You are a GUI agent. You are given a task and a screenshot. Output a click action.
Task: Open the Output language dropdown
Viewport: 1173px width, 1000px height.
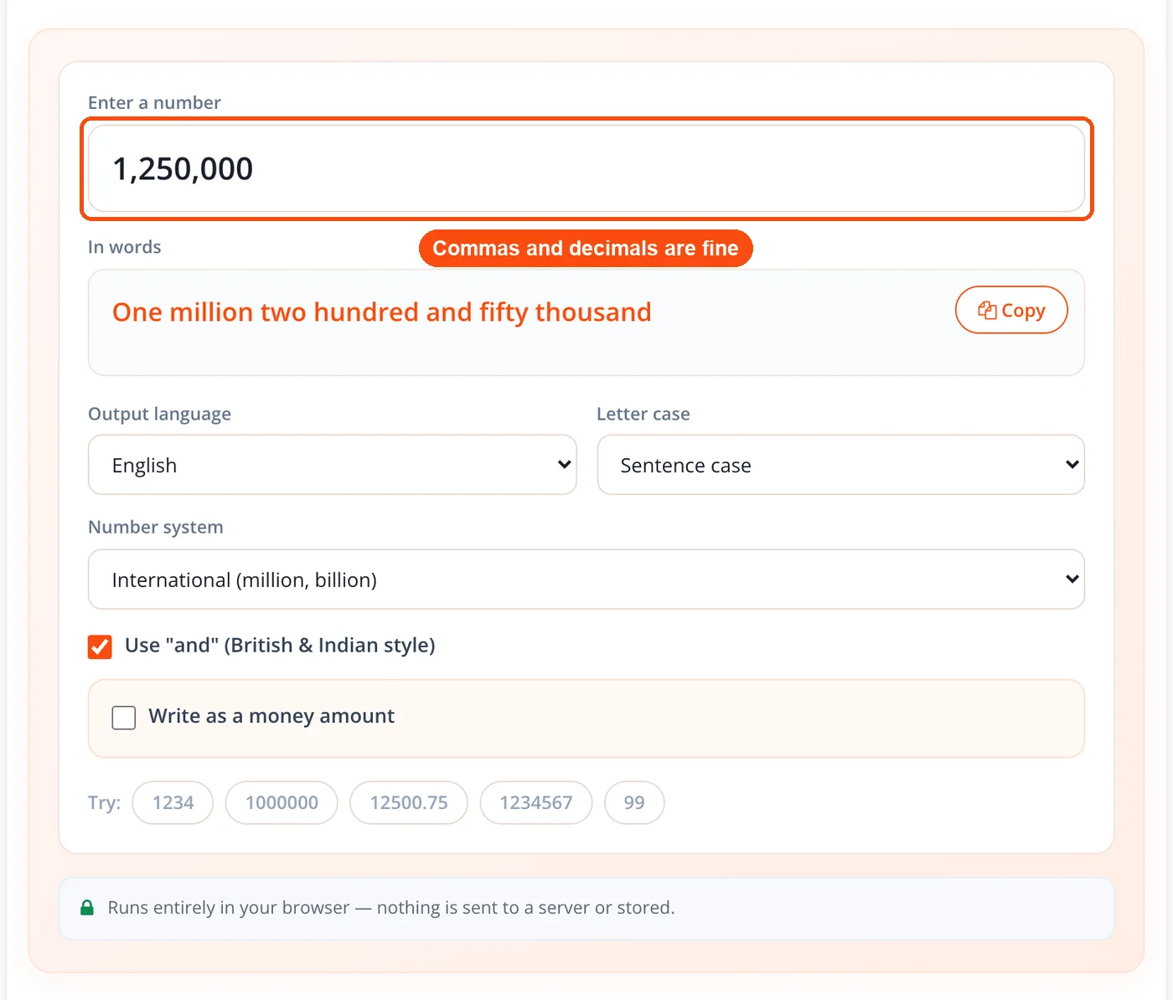(332, 465)
